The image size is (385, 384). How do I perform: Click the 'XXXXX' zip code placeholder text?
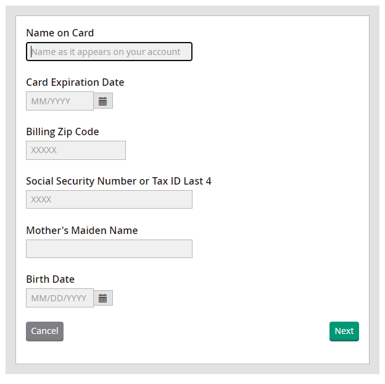point(44,150)
